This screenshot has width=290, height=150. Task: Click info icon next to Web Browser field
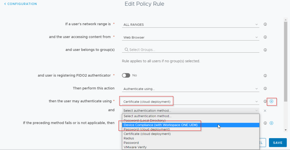(x=265, y=37)
